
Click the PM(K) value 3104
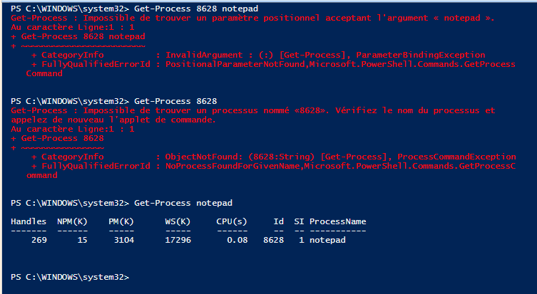pos(123,241)
